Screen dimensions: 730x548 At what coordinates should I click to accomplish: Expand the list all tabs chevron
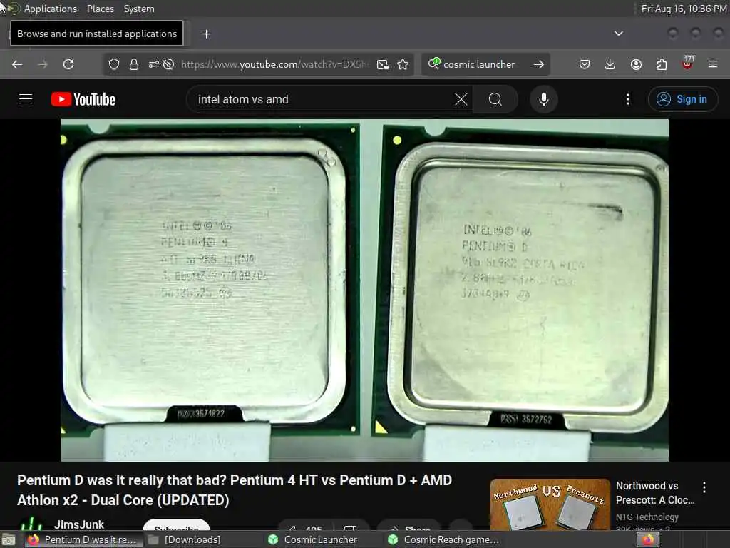pyautogui.click(x=618, y=34)
